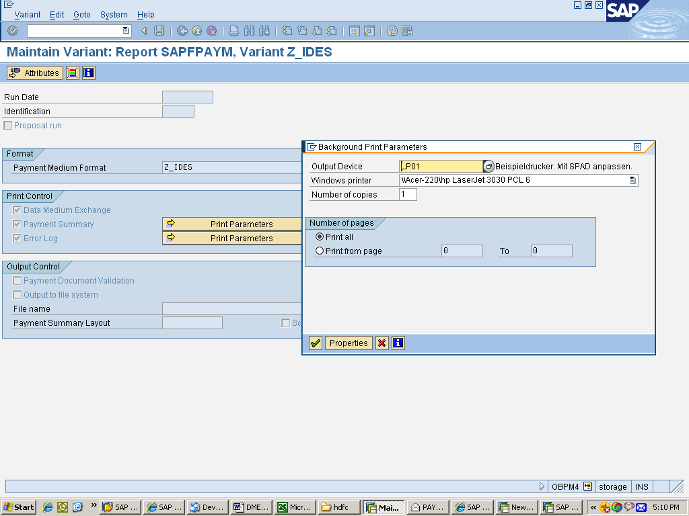Enable the Payment Document Validation checkbox
The image size is (689, 516).
tap(17, 280)
